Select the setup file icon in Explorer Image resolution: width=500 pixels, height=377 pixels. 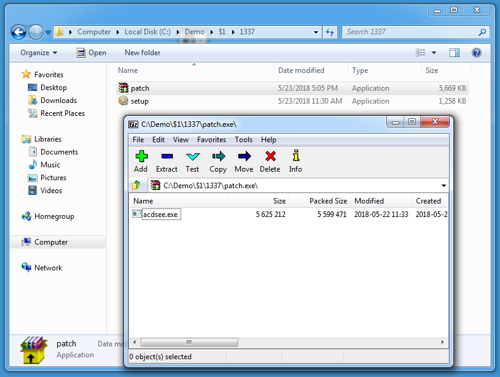(x=123, y=101)
